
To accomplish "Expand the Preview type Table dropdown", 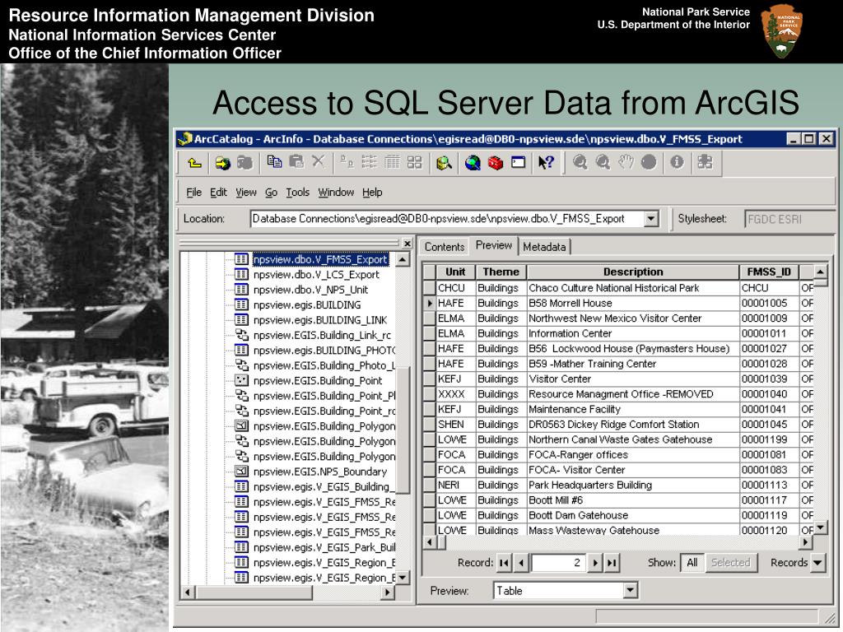I will pos(630,591).
